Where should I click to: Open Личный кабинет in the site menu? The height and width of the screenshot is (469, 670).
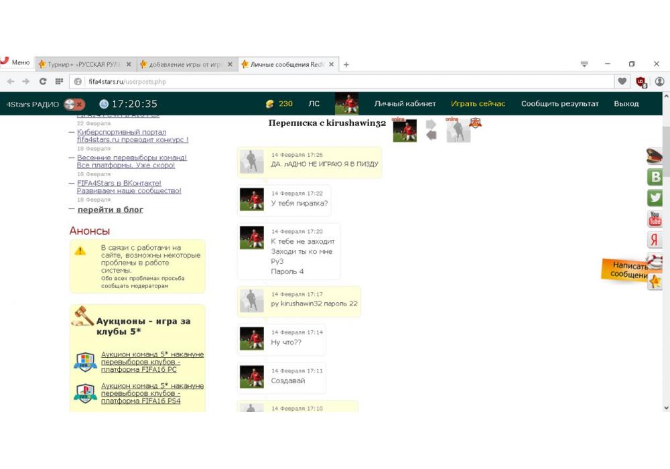405,104
